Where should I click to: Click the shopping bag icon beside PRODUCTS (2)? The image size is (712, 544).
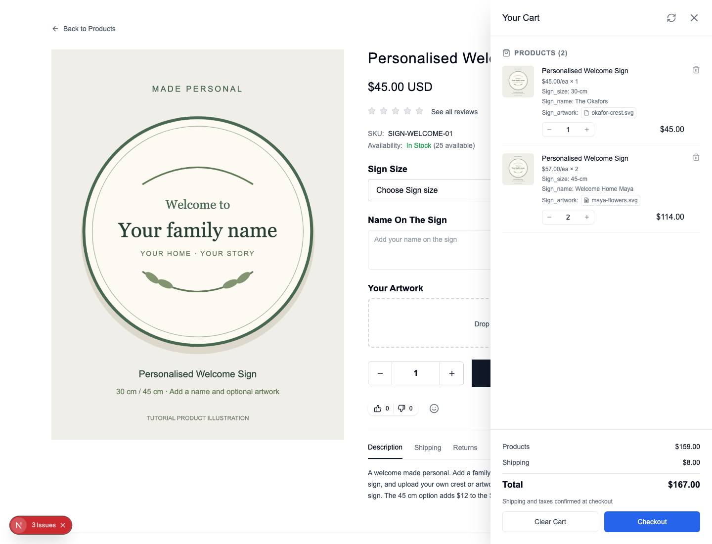[506, 53]
